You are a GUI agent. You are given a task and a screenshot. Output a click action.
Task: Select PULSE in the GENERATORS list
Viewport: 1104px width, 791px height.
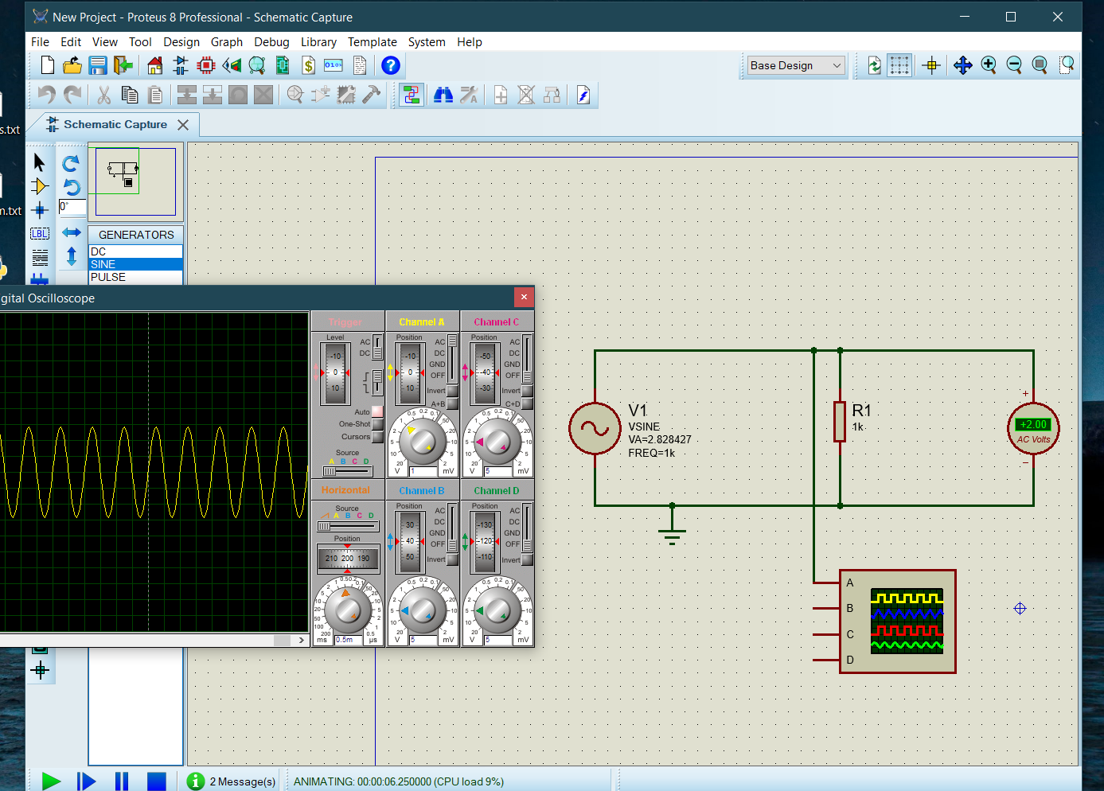[x=135, y=277]
